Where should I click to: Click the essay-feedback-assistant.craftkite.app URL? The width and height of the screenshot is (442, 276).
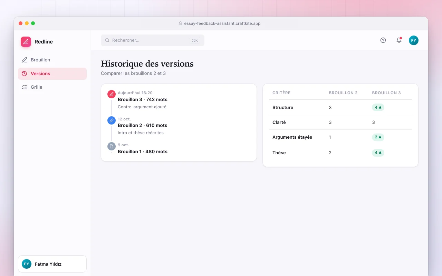(222, 23)
